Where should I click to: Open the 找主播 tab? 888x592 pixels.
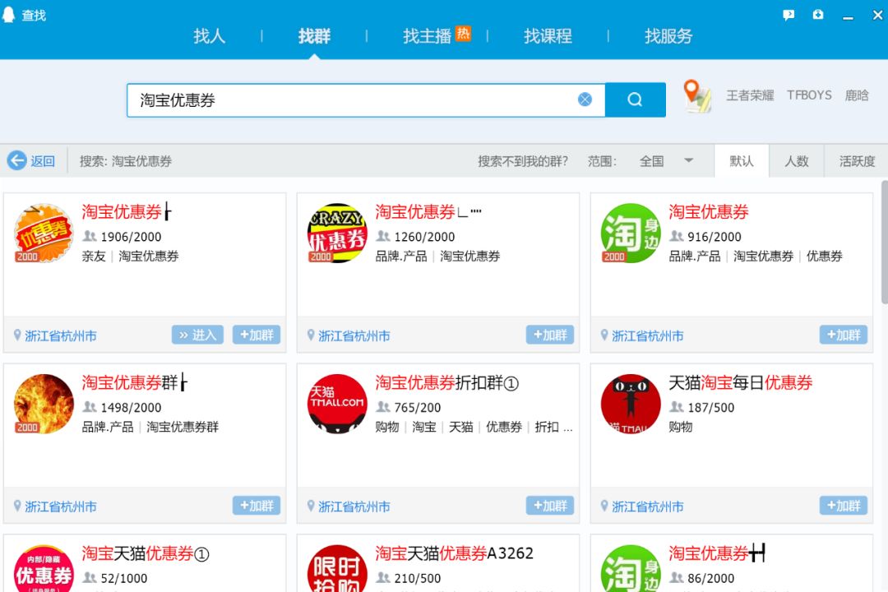coord(428,36)
